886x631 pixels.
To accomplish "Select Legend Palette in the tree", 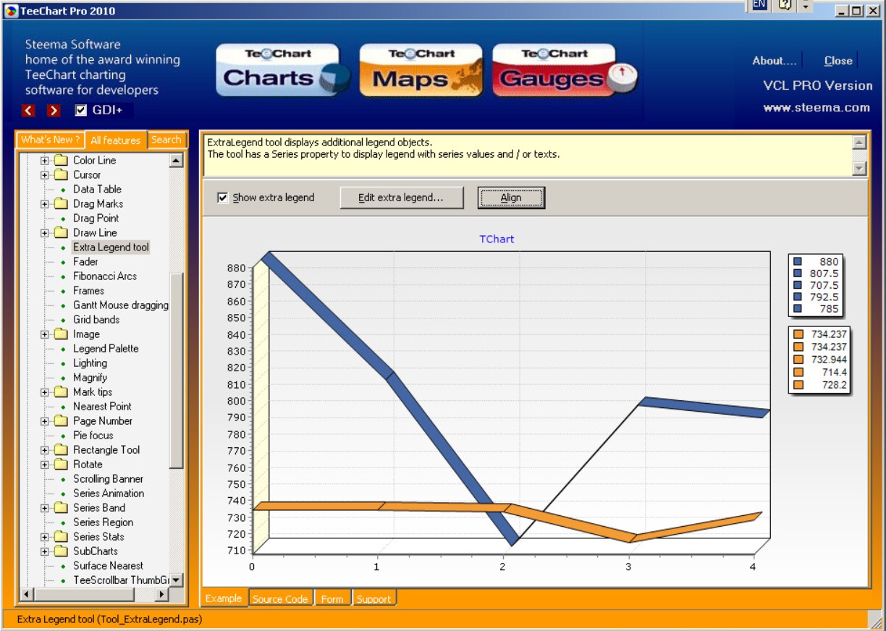I will (x=106, y=349).
